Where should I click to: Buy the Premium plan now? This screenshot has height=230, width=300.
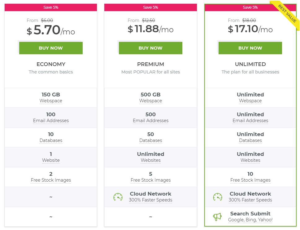pyautogui.click(x=150, y=48)
